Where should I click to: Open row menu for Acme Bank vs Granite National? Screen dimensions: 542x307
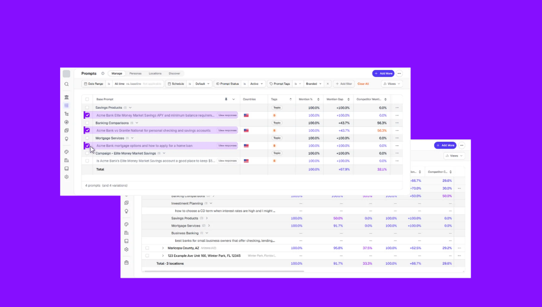tap(397, 130)
